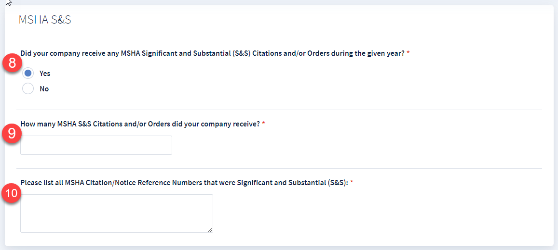
Task: Focus the S&S citations count input field
Action: click(96, 145)
